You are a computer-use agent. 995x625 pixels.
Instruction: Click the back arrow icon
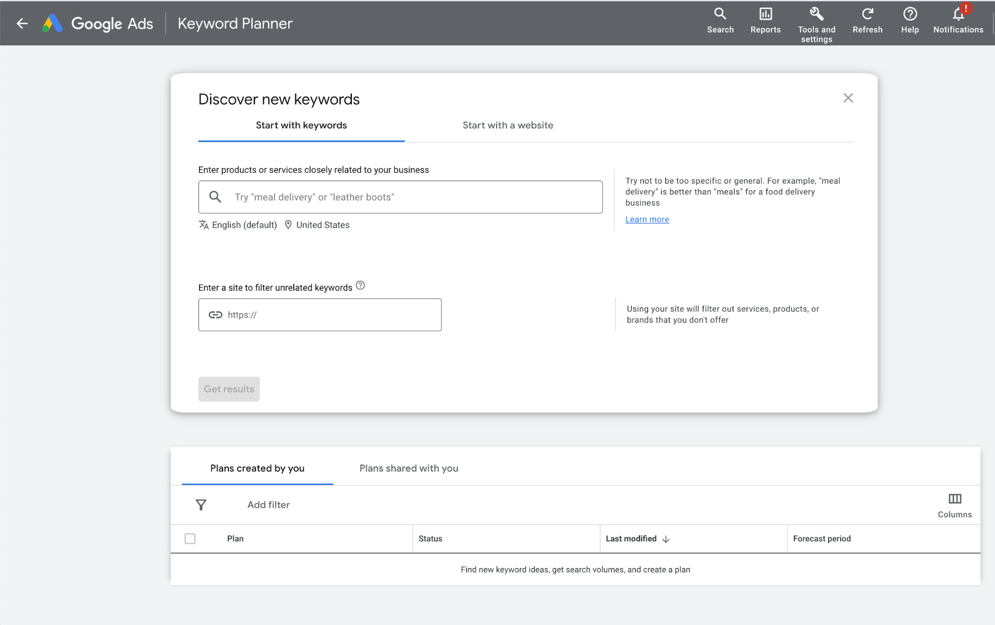pyautogui.click(x=22, y=23)
